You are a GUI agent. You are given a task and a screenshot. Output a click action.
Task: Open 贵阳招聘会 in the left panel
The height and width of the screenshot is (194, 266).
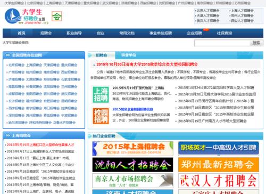(34, 94)
